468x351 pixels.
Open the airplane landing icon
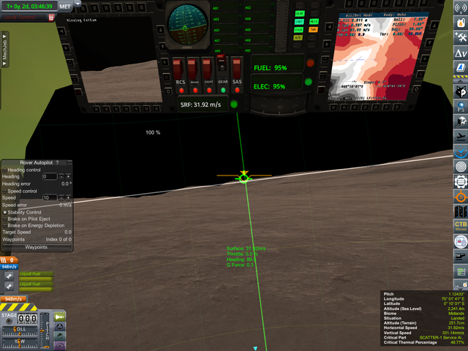click(460, 137)
